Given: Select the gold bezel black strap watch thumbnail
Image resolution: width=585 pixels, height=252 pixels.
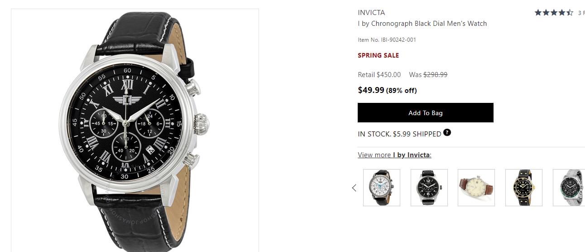Looking at the screenshot, I should [523, 188].
